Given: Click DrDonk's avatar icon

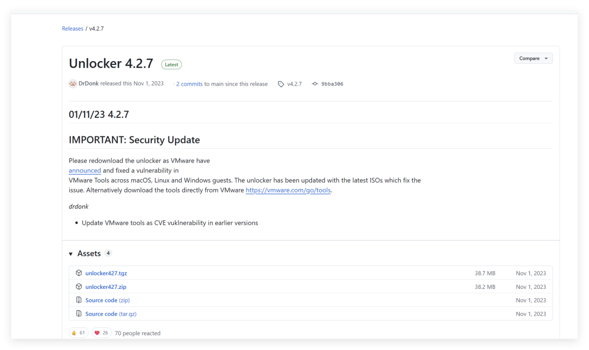Looking at the screenshot, I should tap(73, 84).
